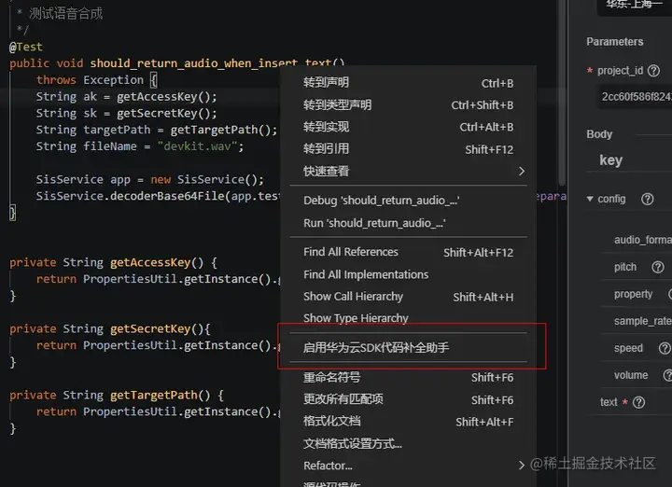Click the project_id value field

(x=635, y=97)
